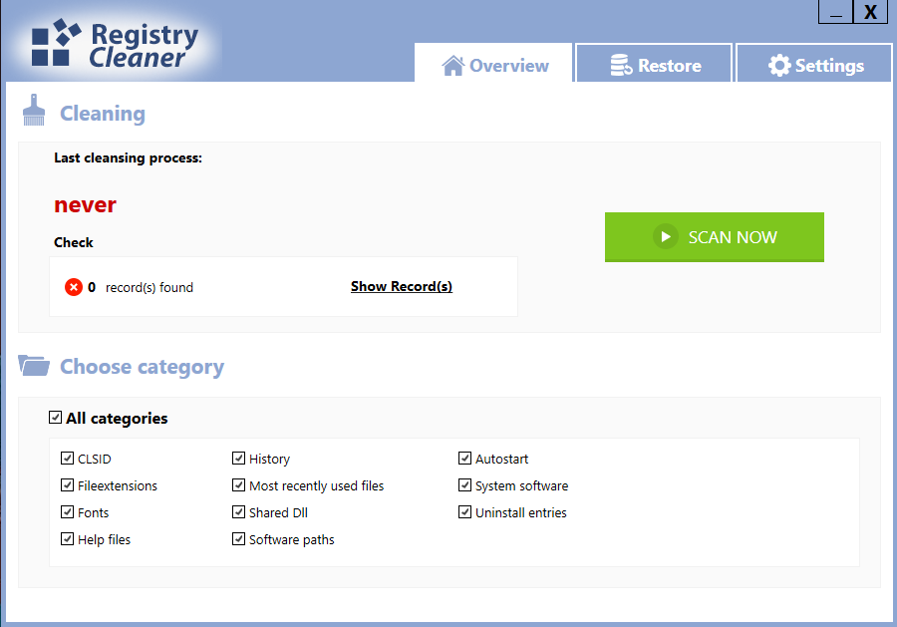Minimize the Registry Cleaner window

(836, 11)
